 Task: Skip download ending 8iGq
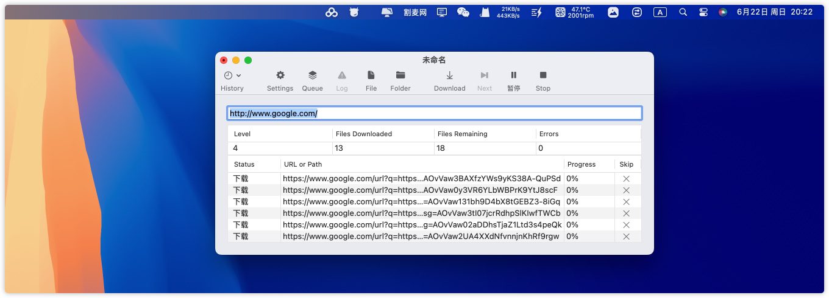tap(626, 202)
